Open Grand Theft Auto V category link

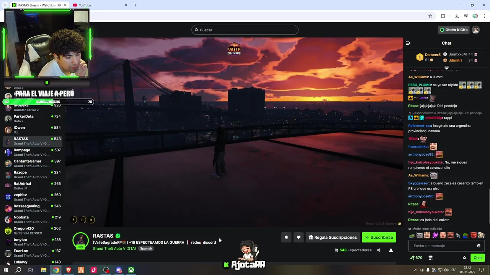point(114,248)
